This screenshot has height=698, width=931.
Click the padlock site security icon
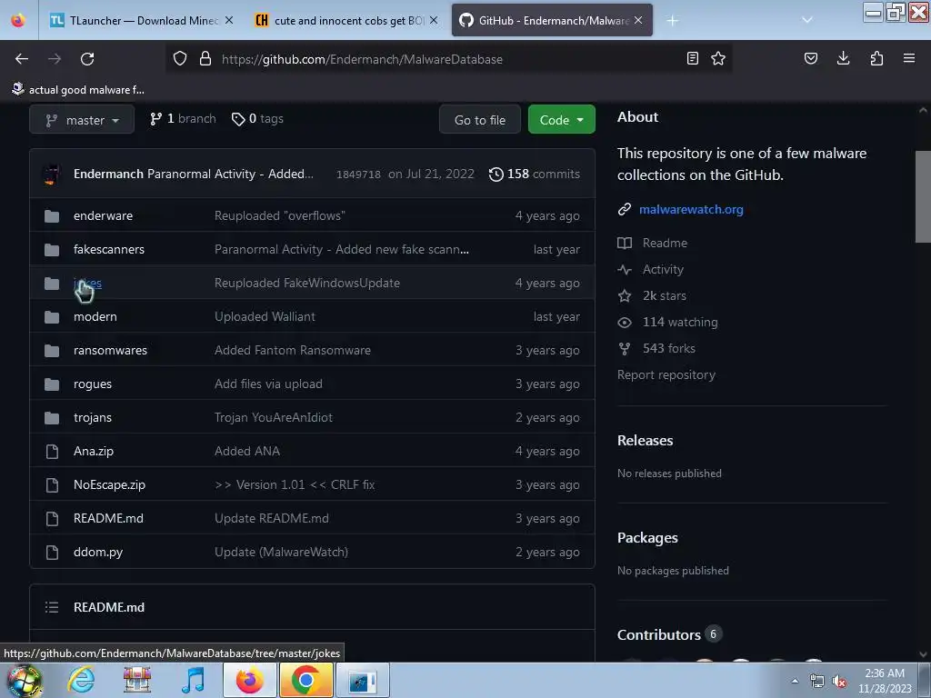205,59
